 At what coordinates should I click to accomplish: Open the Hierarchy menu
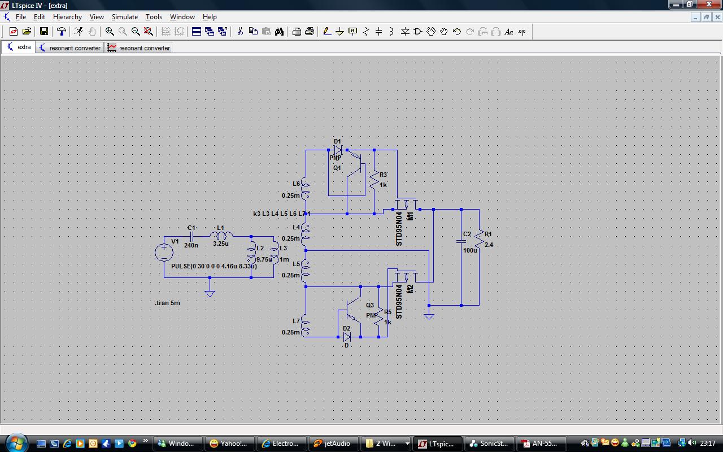tap(67, 17)
